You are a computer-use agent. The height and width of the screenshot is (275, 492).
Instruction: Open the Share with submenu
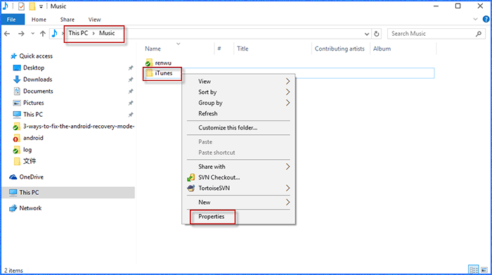pyautogui.click(x=238, y=167)
